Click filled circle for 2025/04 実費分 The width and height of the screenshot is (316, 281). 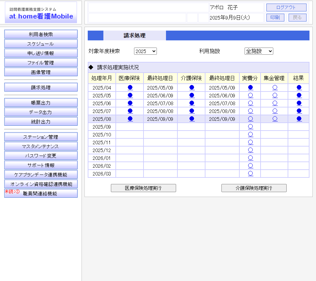pyautogui.click(x=250, y=87)
